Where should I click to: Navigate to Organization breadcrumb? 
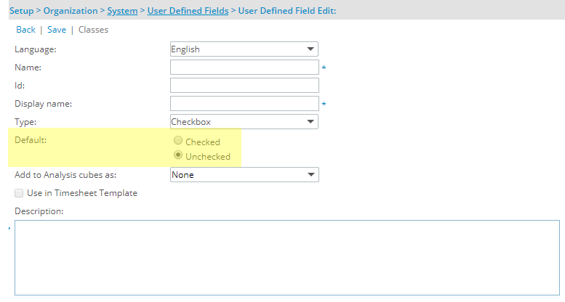[71, 11]
